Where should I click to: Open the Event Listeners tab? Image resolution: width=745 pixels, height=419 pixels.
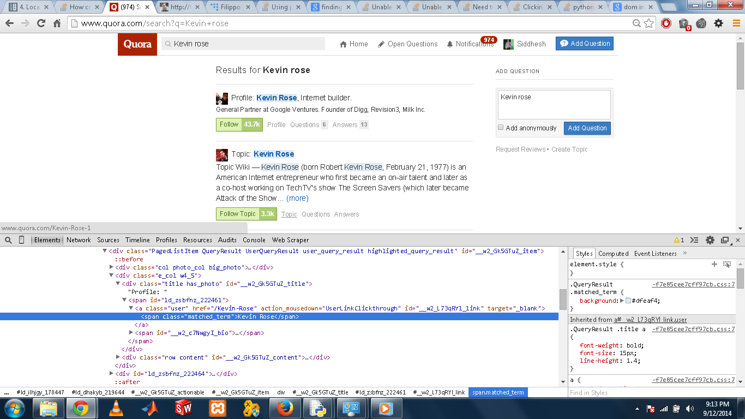[x=656, y=254]
